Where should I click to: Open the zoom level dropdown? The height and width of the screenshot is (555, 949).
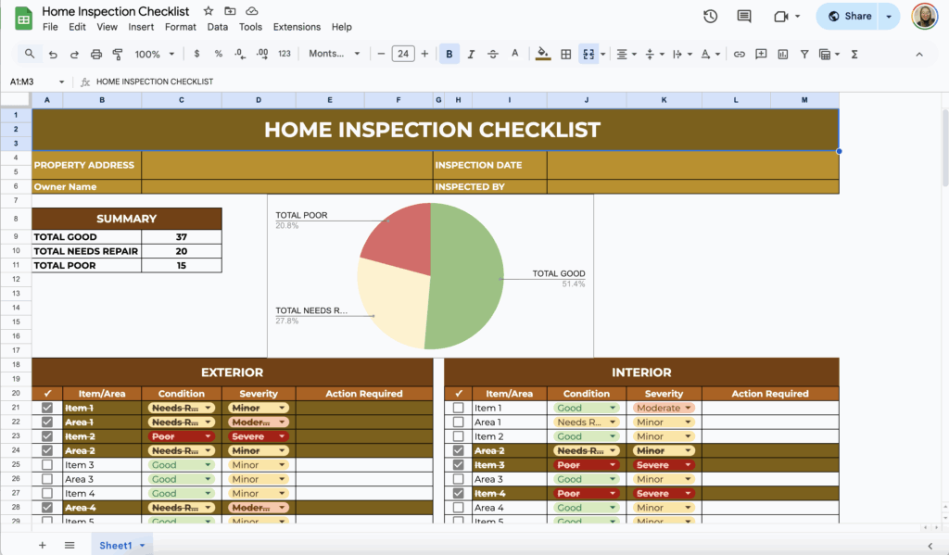(153, 54)
